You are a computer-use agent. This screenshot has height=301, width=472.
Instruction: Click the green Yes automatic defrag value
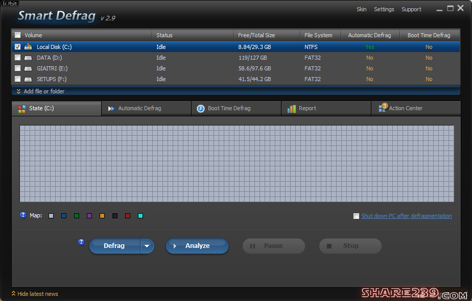[x=370, y=47]
